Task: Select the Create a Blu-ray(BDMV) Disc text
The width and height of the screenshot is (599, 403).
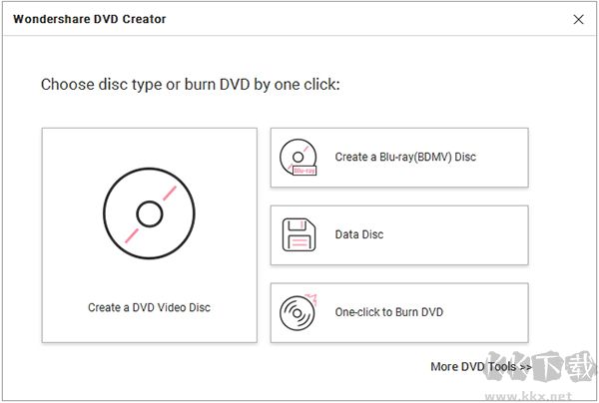Action: click(x=412, y=157)
